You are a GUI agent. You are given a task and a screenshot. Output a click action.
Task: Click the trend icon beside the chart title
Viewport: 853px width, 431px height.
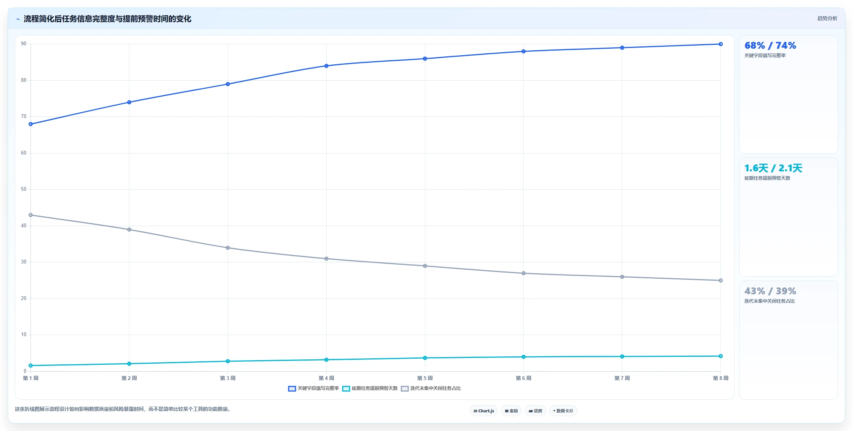[18, 19]
